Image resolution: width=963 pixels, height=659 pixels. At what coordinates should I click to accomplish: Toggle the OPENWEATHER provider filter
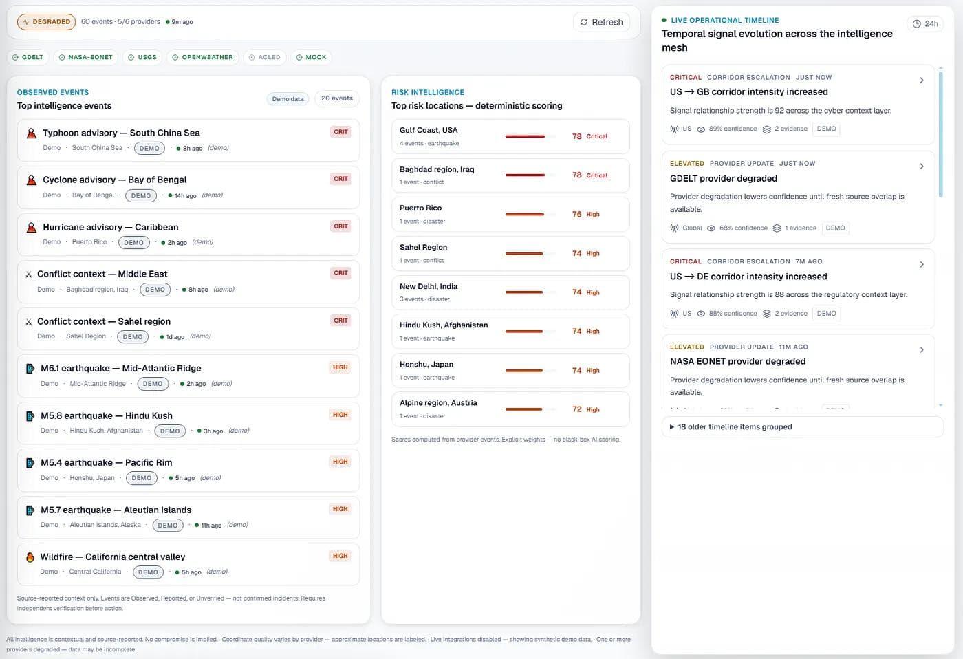203,57
